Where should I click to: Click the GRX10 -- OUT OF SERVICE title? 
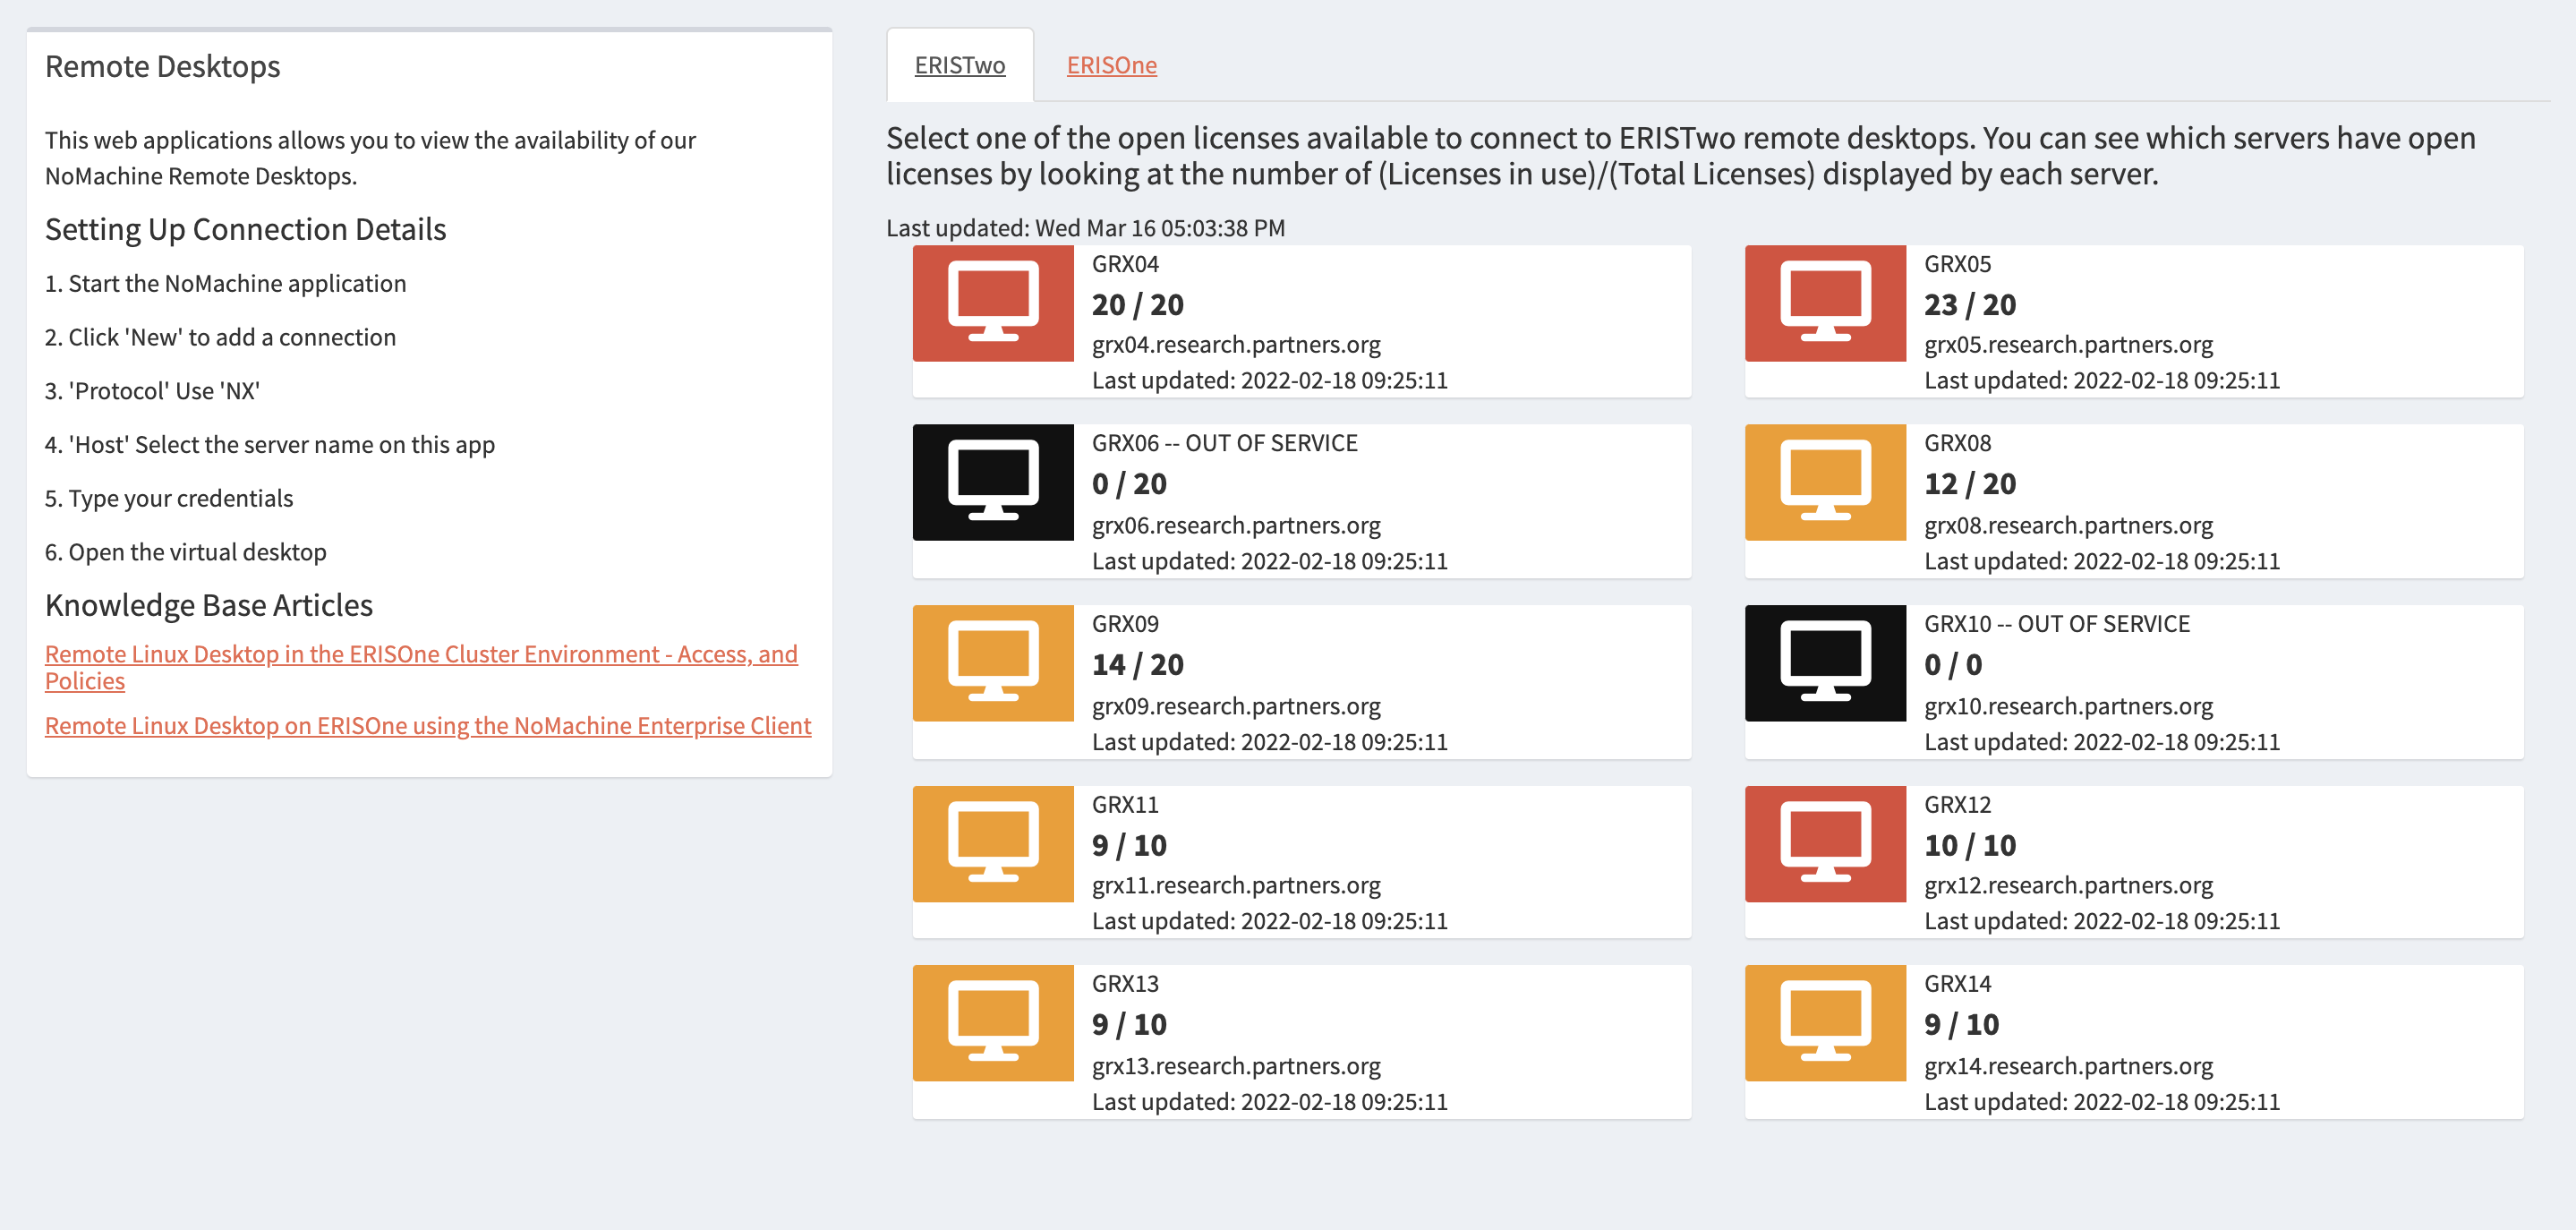tap(2057, 624)
